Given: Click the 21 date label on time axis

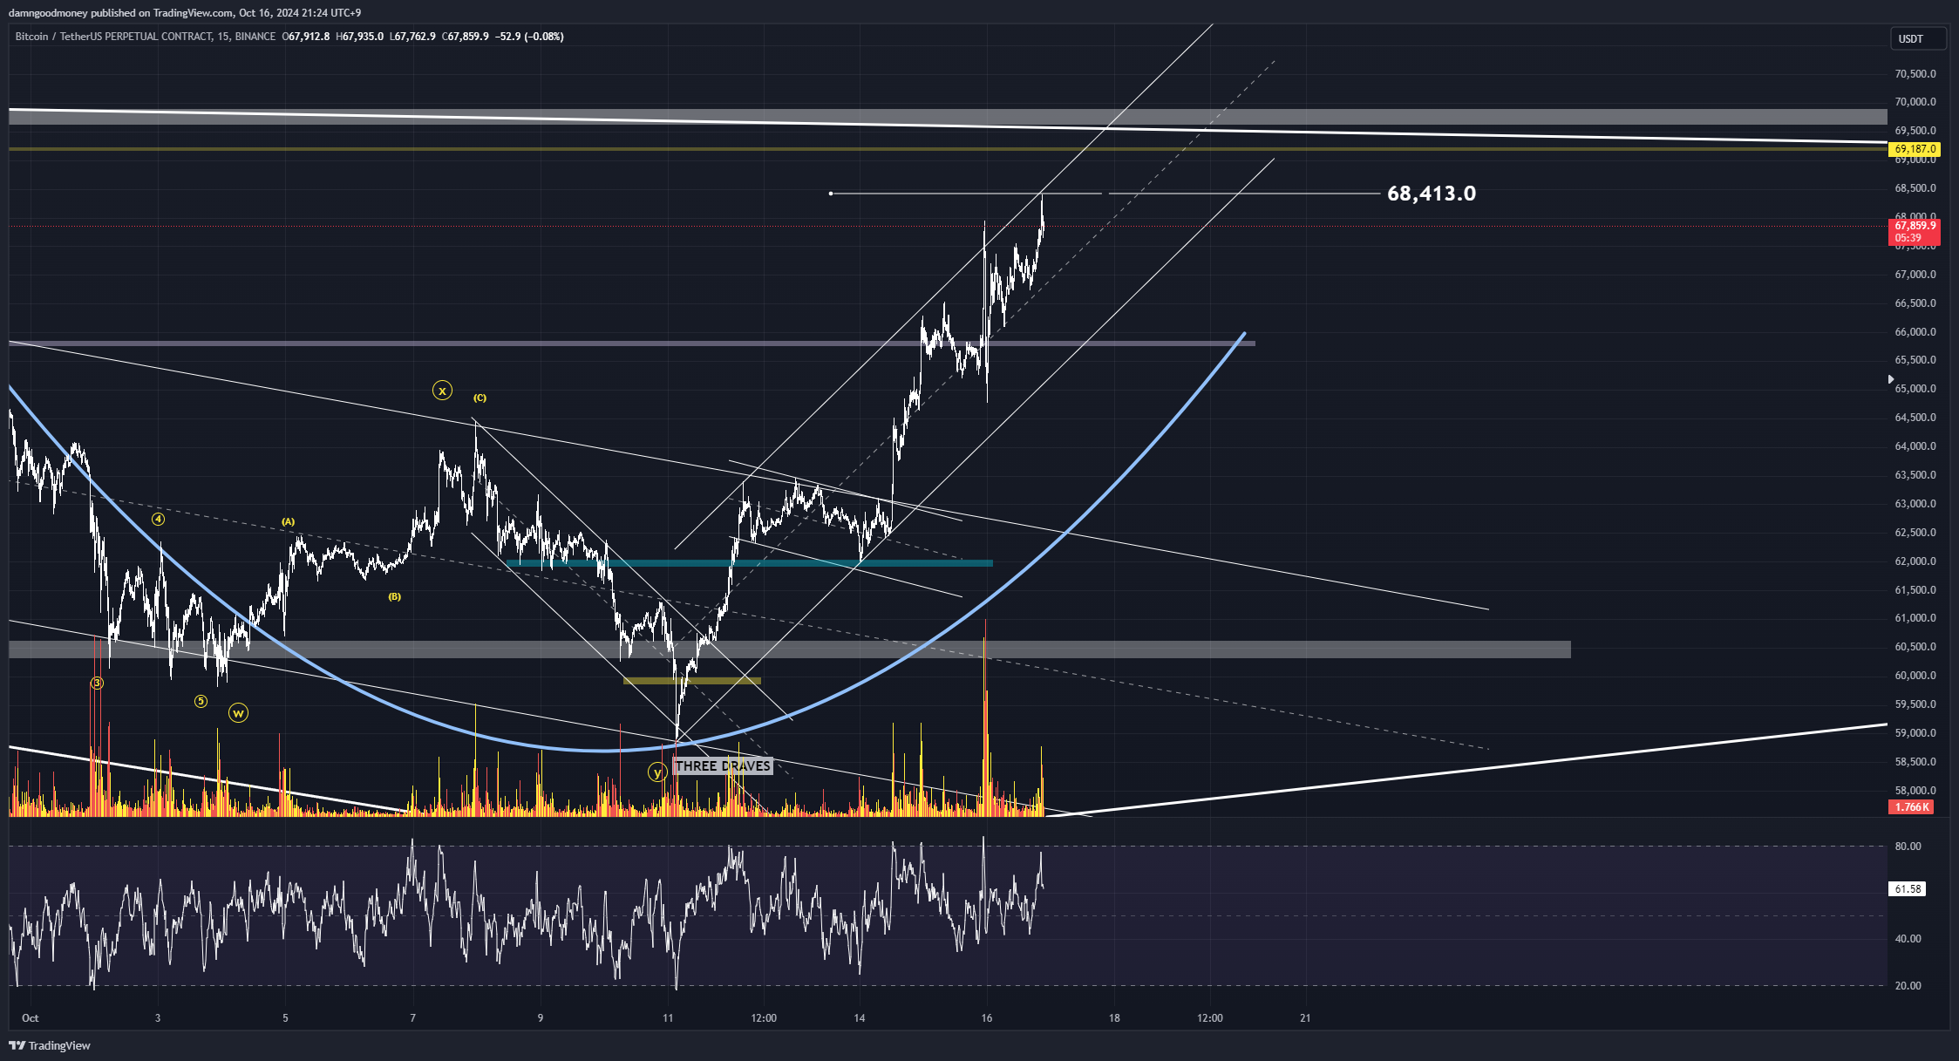Looking at the screenshot, I should click(x=1305, y=1017).
